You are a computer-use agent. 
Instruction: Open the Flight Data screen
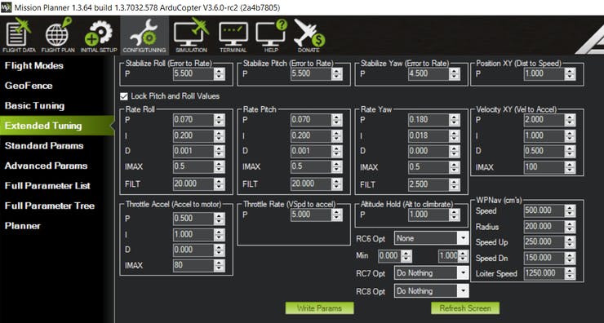coord(19,35)
